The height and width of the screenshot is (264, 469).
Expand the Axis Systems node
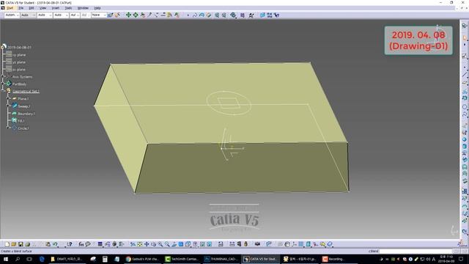pyautogui.click(x=3, y=77)
